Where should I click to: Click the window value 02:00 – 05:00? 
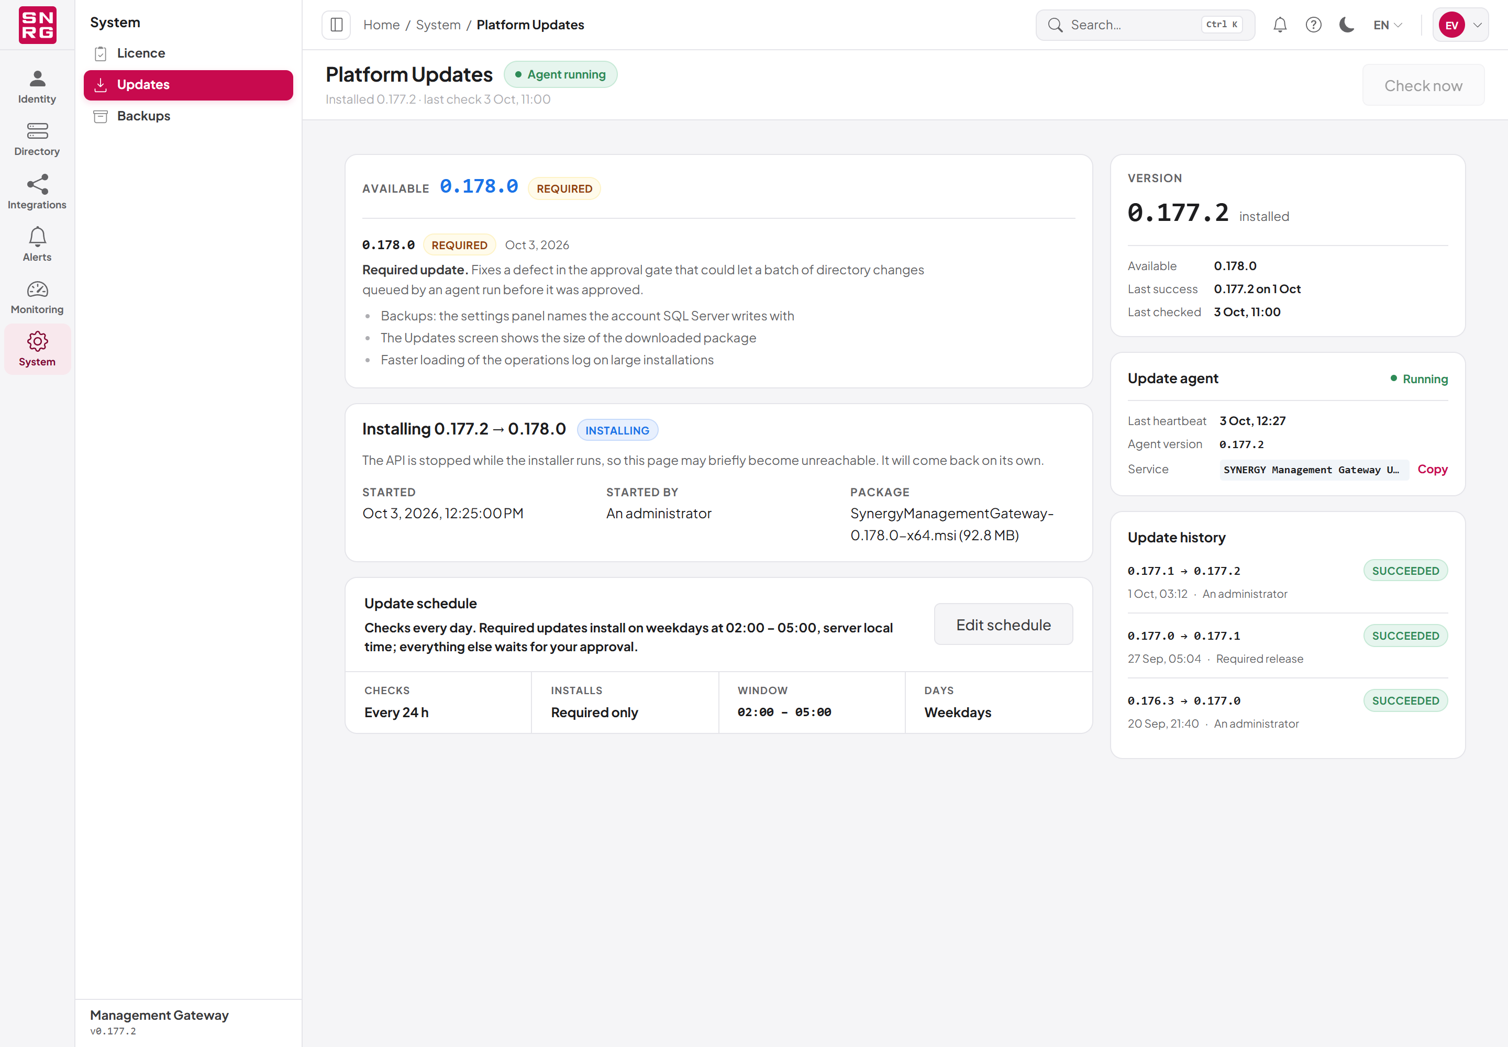[x=783, y=712]
